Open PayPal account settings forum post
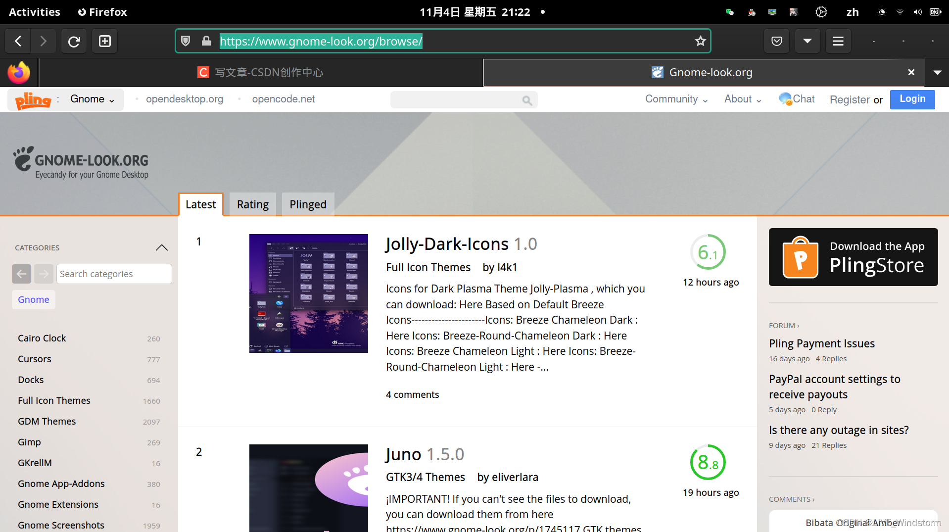This screenshot has width=949, height=532. [x=834, y=387]
